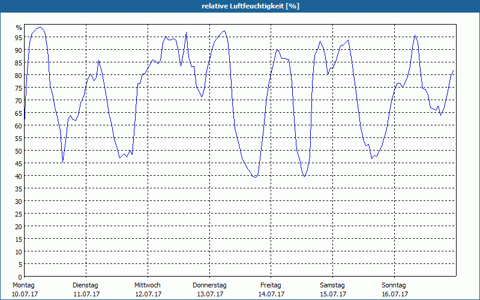Image resolution: width=480 pixels, height=300 pixels.
Task: Click the date label '16.07.17'
Action: tap(395, 294)
